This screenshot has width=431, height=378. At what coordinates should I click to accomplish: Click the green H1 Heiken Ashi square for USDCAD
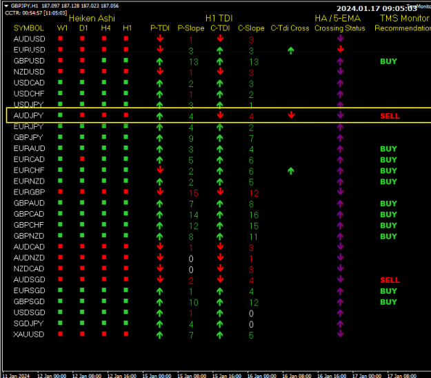(x=126, y=82)
